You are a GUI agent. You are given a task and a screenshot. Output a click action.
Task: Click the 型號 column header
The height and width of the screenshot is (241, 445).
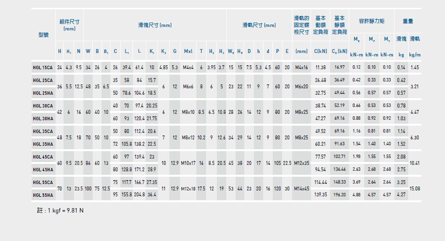[43, 35]
